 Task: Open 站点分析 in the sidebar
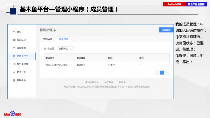pyautogui.click(x=21, y=72)
